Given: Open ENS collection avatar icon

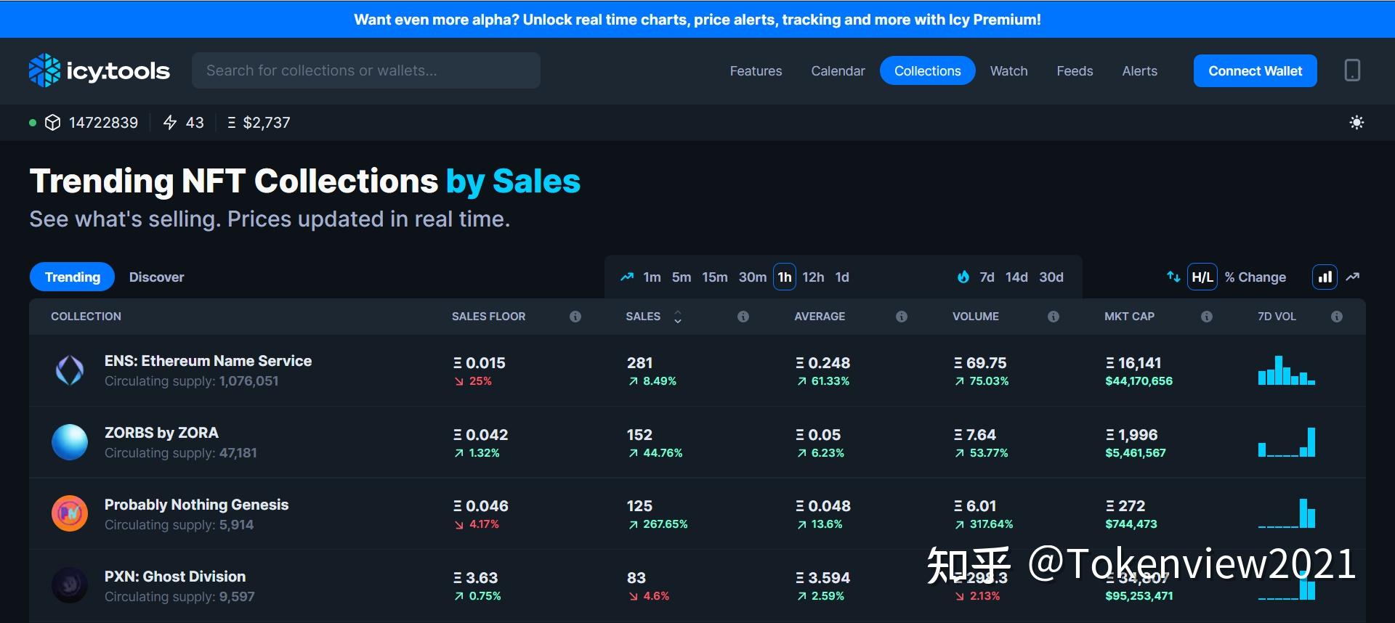Looking at the screenshot, I should click(70, 370).
